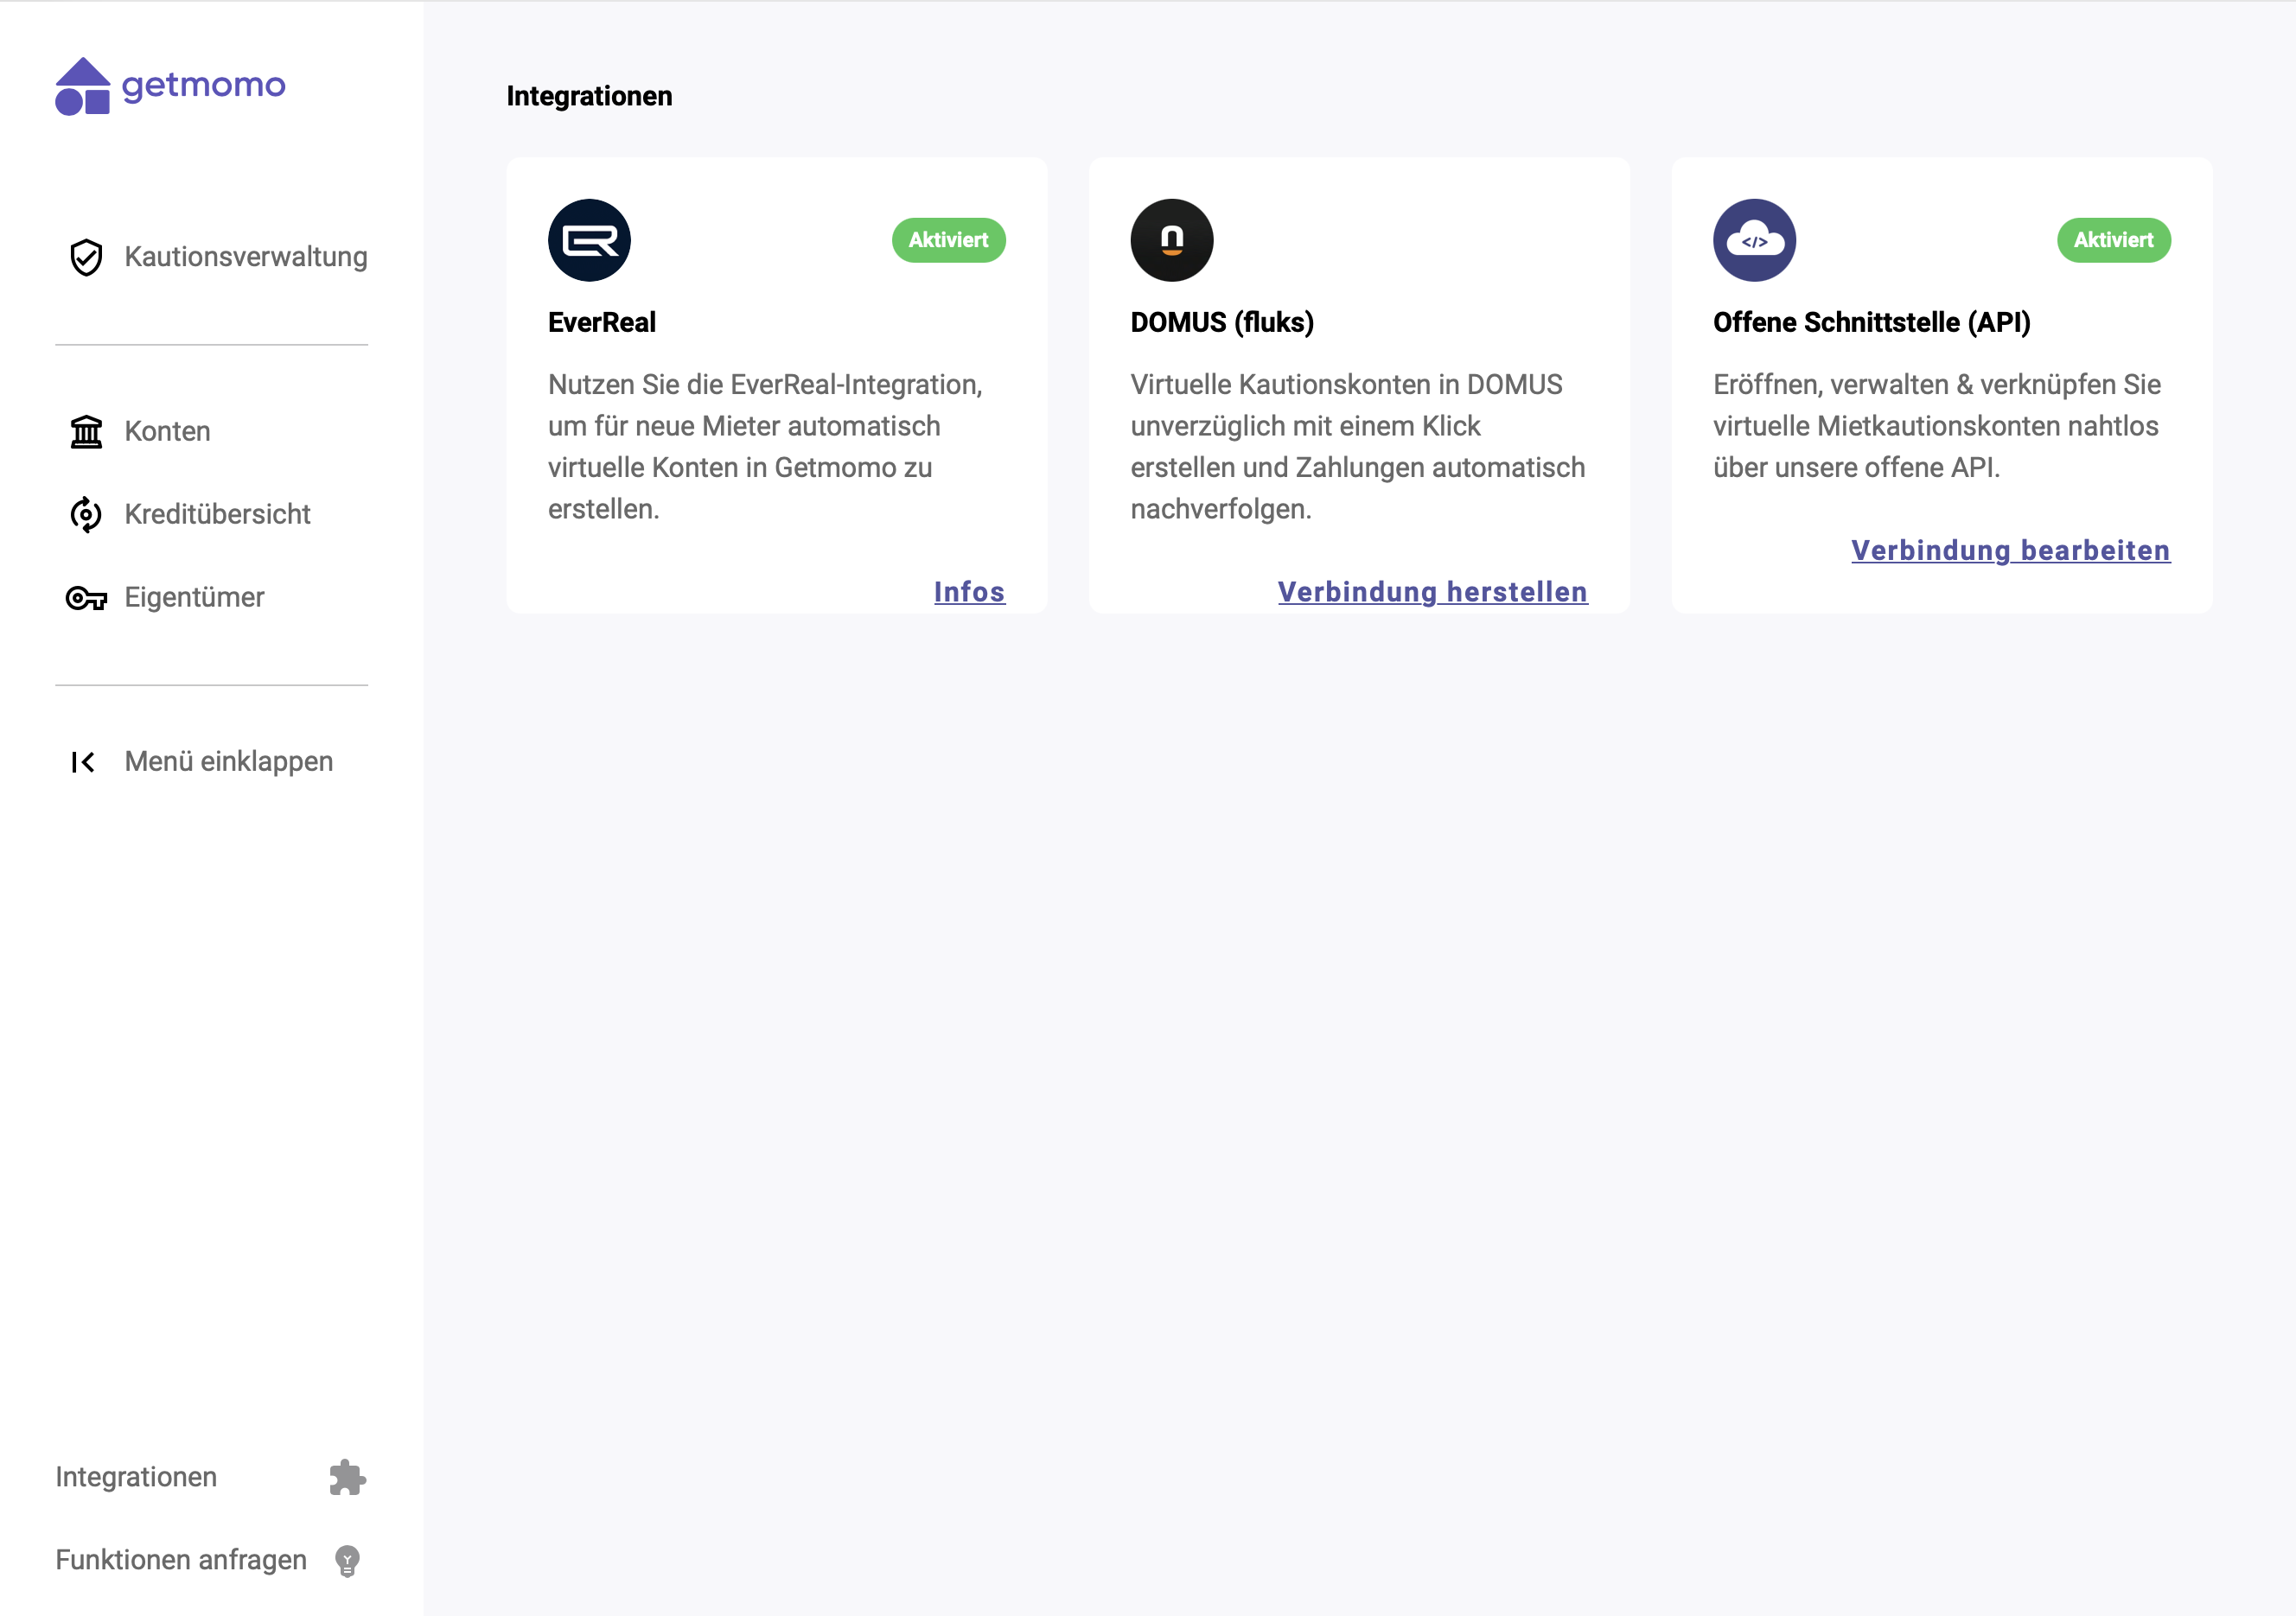Screen dimensions: 2296x1616
Task: Click the DOMUS (fluks) card title
Action: pyautogui.click(x=1222, y=321)
